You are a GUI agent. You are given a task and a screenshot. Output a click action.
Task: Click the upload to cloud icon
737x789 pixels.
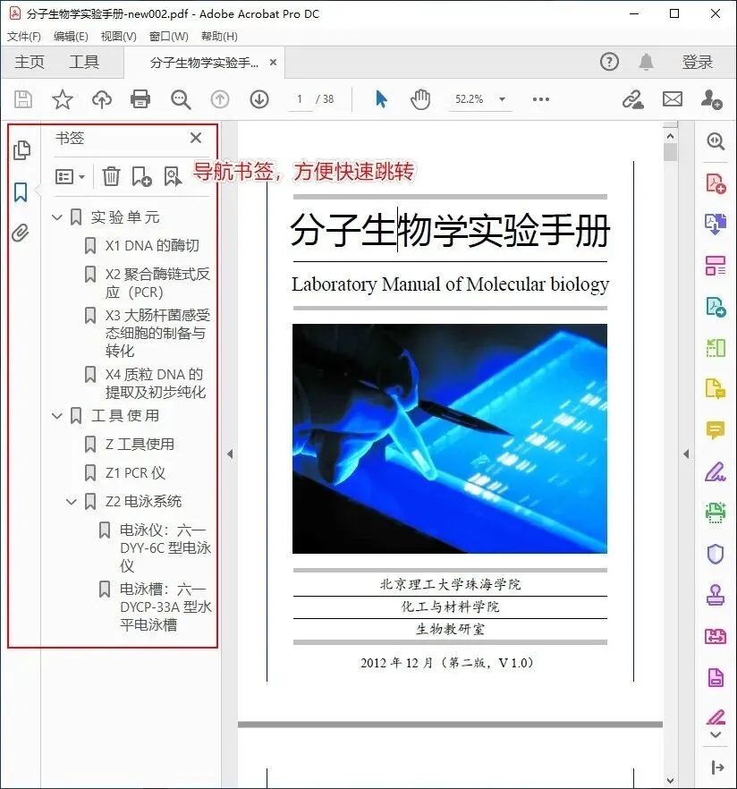tap(102, 99)
